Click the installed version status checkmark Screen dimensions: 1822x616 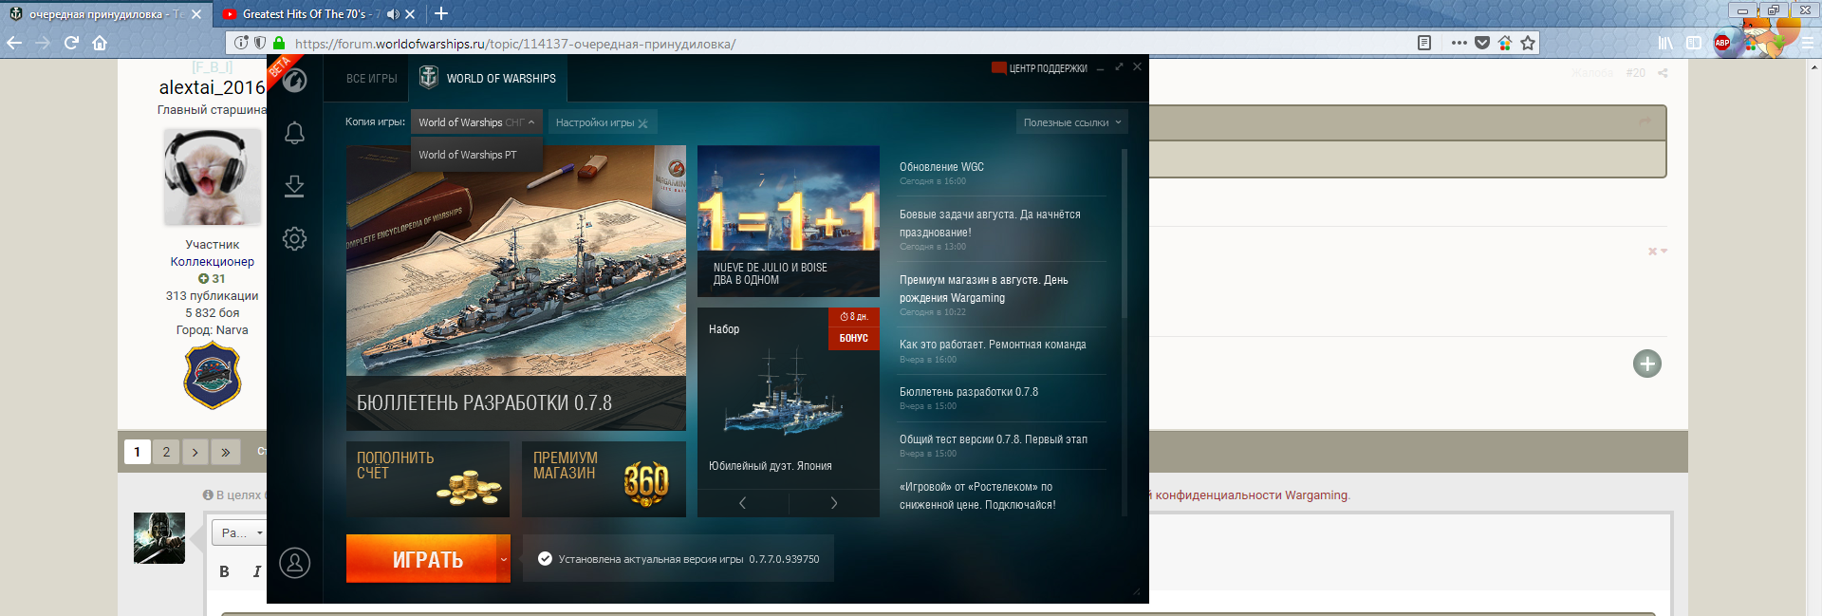pyautogui.click(x=545, y=559)
